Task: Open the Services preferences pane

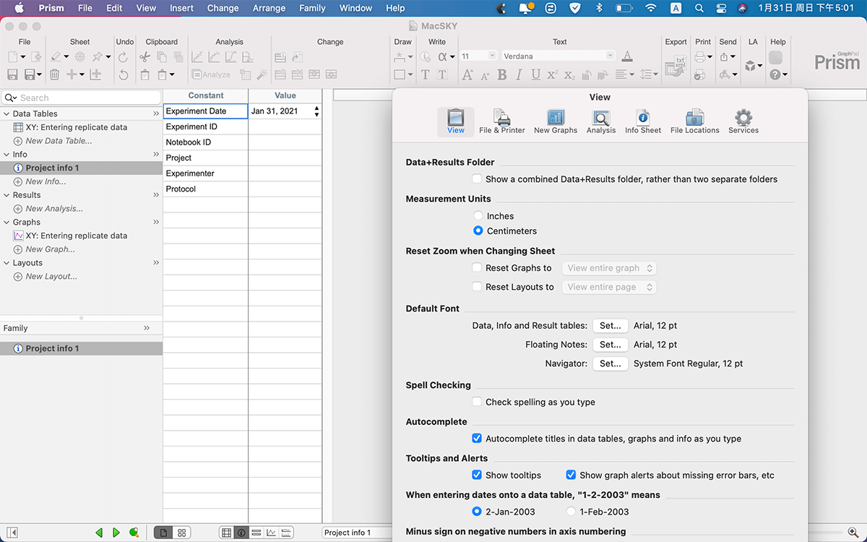Action: click(x=743, y=121)
